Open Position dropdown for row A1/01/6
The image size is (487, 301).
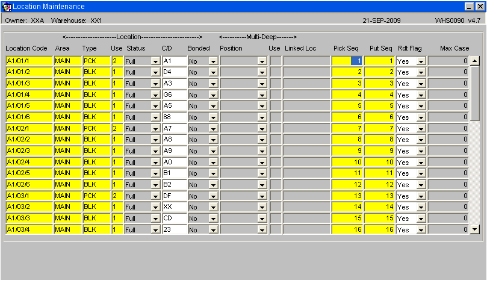click(x=262, y=117)
